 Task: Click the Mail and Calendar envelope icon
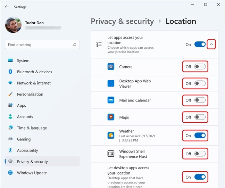111,100
